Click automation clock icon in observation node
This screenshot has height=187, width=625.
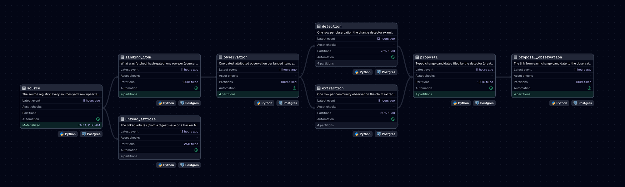294,88
